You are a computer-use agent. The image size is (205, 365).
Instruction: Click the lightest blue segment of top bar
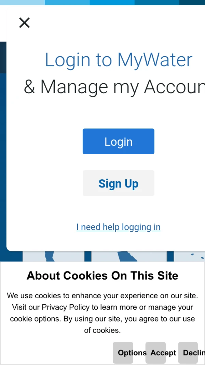click(x=22, y=2)
